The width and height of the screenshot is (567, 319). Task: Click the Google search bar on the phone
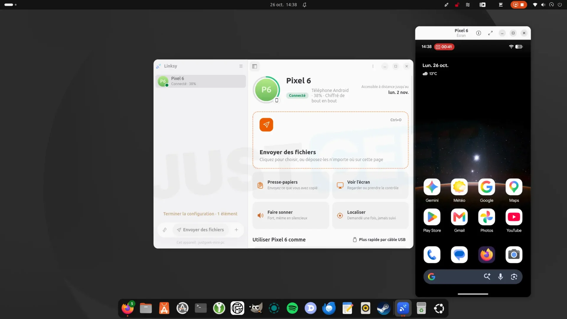pyautogui.click(x=473, y=277)
